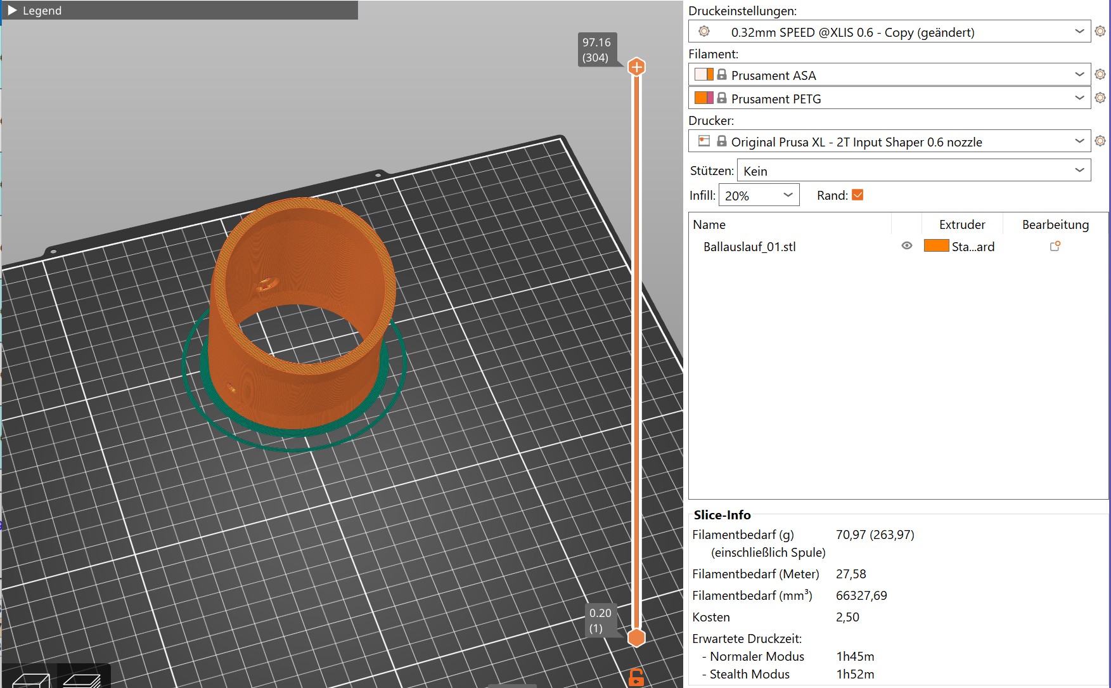
Task: Switch to sliced preview view icon
Action: 83,679
